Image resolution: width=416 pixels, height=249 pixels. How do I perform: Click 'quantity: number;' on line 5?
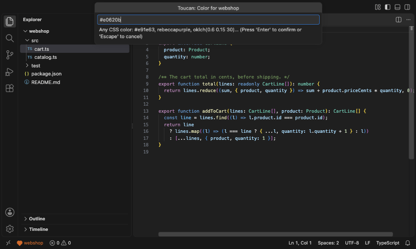[x=187, y=57]
